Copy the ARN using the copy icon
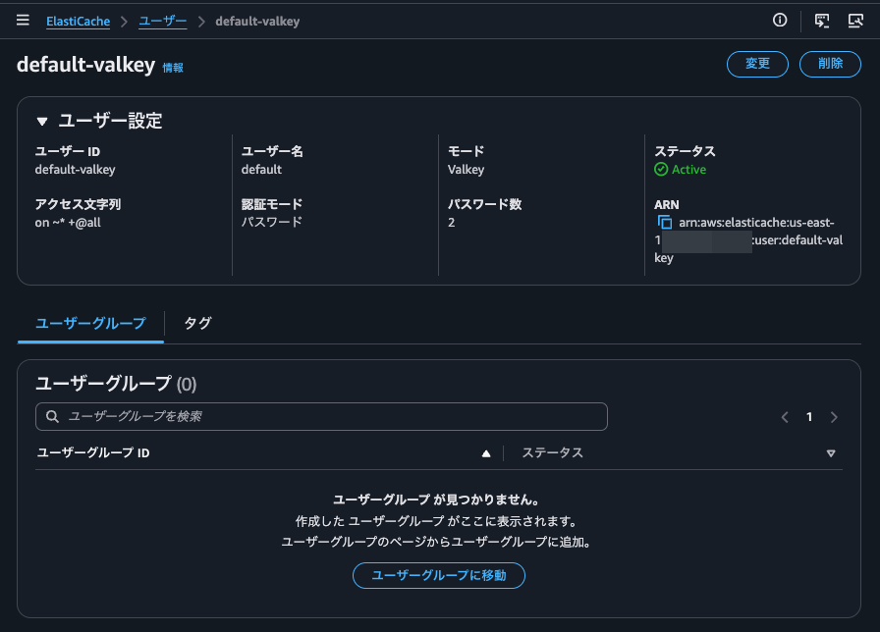Image resolution: width=880 pixels, height=632 pixels. tap(665, 223)
